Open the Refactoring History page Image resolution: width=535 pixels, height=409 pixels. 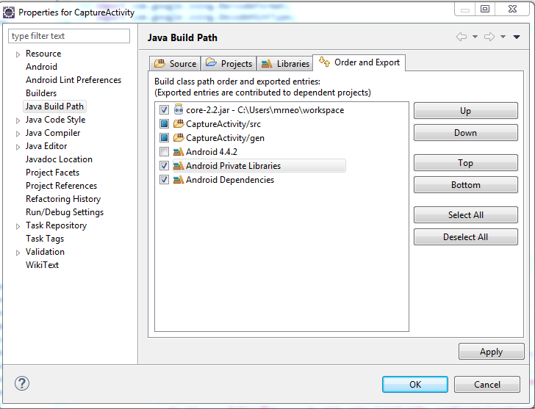(63, 199)
